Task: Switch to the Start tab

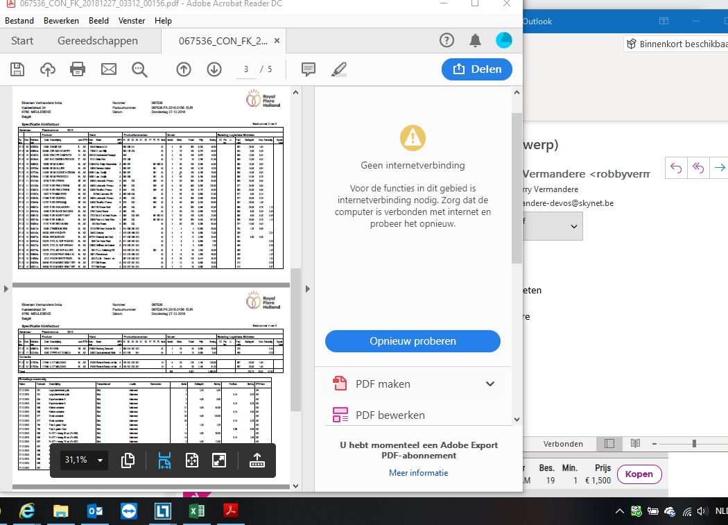Action: (22, 41)
